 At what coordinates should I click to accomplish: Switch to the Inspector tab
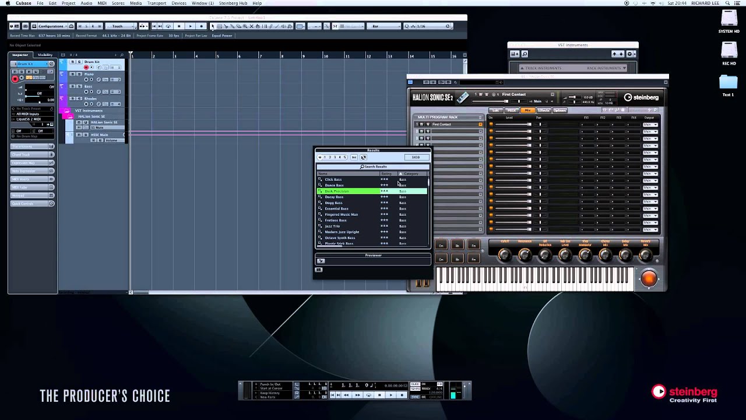point(20,55)
